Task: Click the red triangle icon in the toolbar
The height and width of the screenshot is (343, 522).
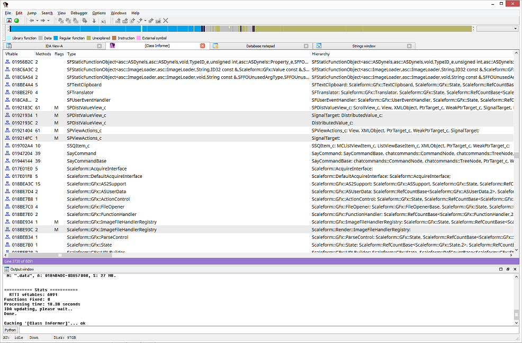Action: click(9, 21)
